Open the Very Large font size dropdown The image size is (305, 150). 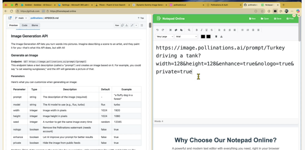[164, 37]
